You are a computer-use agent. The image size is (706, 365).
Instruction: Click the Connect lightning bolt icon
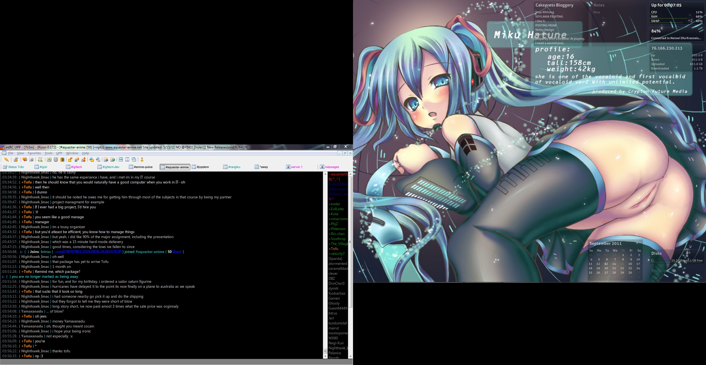(6, 159)
